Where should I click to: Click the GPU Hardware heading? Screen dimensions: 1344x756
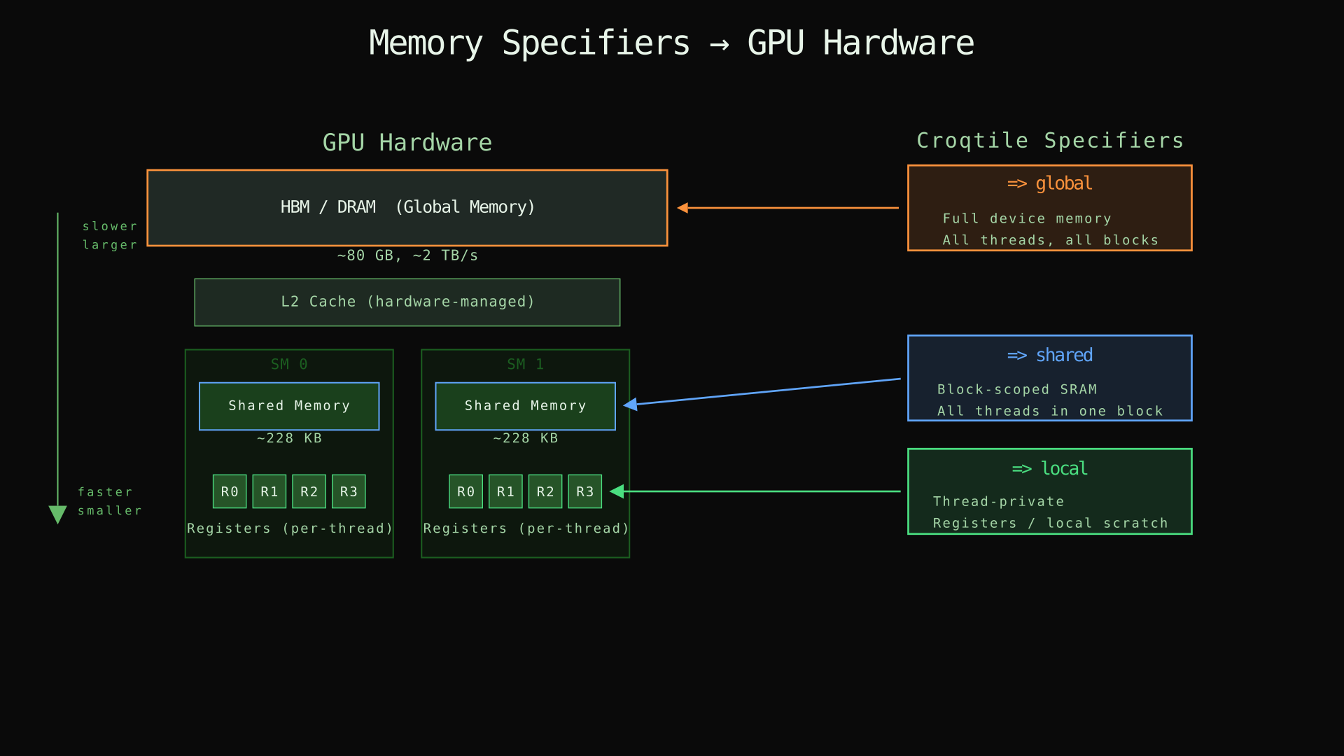pos(407,142)
